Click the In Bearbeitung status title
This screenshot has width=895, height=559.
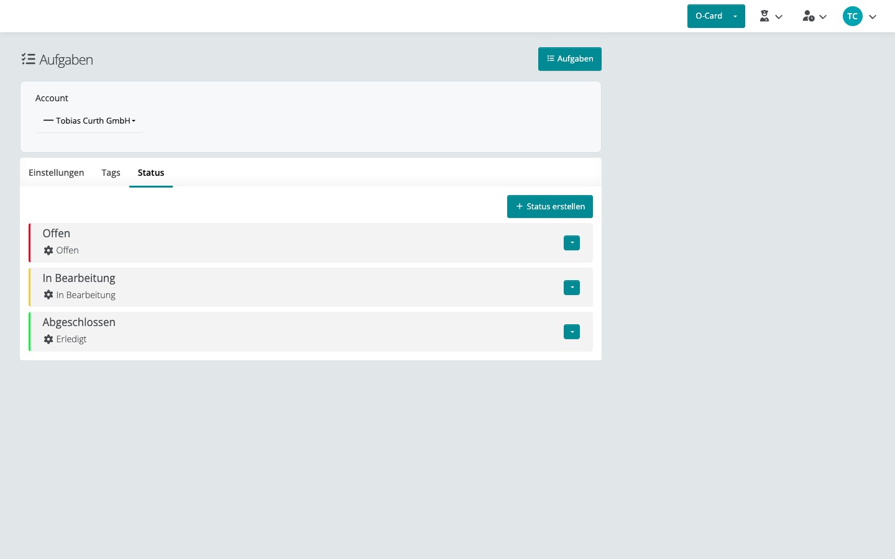click(79, 278)
